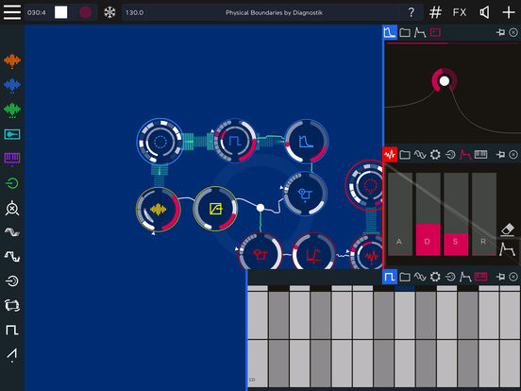
Task: Add the green waveform module
Action: 12,110
